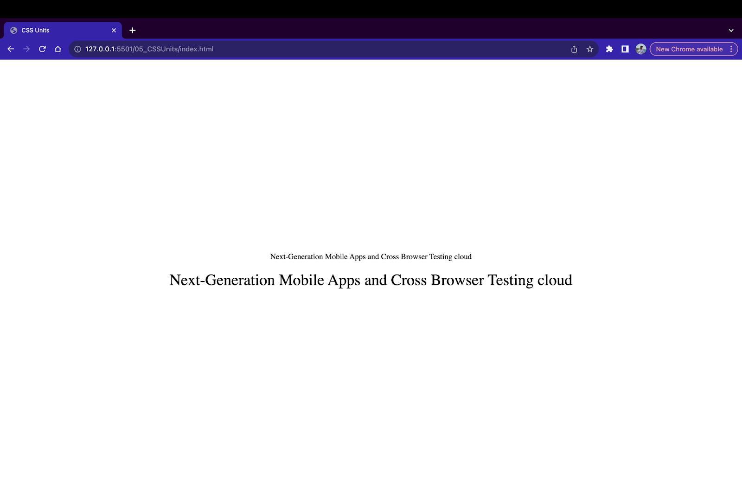Select the CSS Units tab

coord(63,31)
